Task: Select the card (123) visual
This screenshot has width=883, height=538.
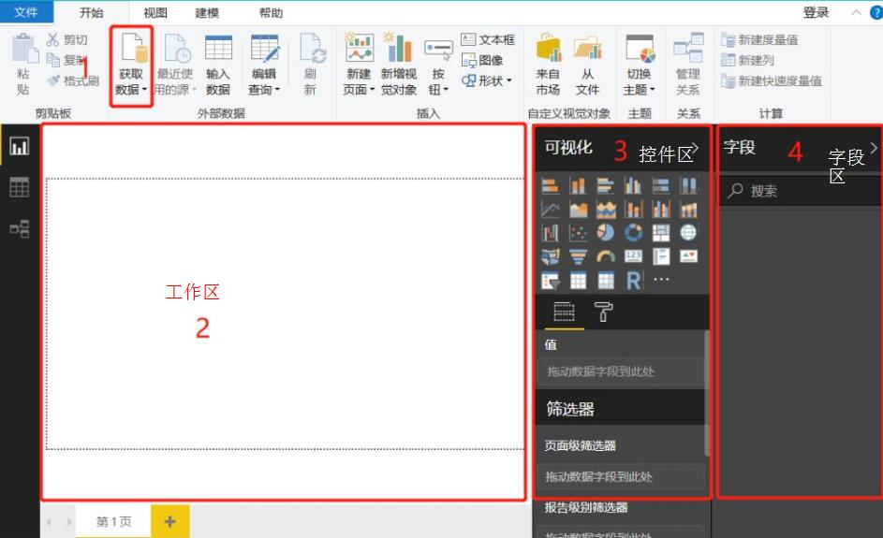Action: tap(633, 256)
